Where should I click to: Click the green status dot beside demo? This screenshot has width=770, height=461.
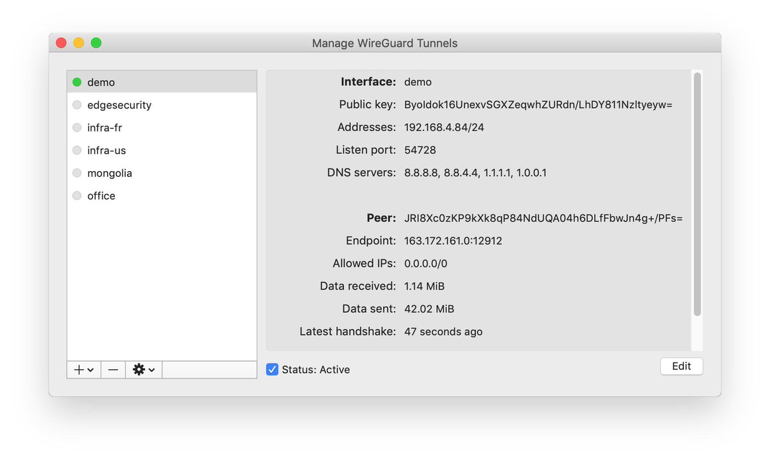click(x=77, y=82)
